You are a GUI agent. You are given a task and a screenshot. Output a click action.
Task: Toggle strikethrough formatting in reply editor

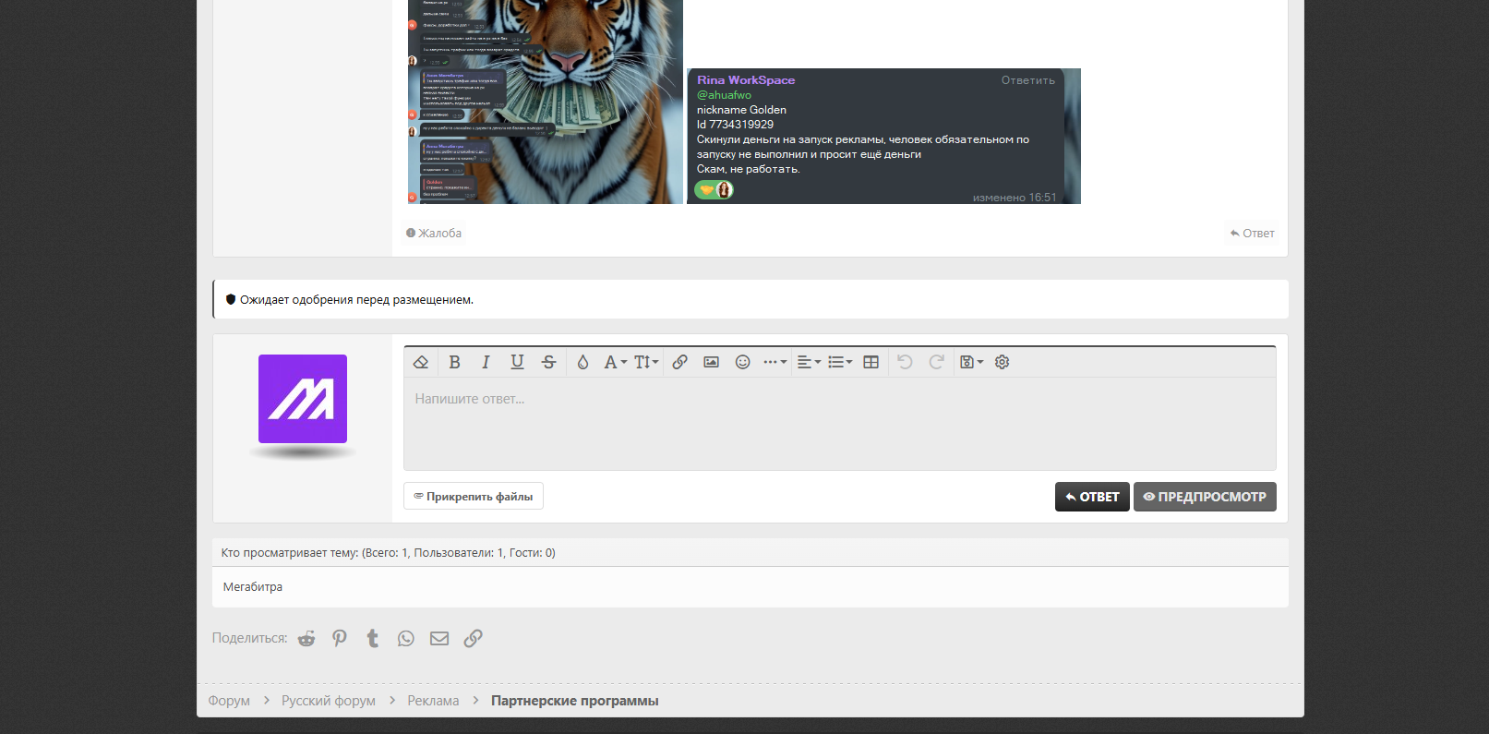click(x=548, y=362)
